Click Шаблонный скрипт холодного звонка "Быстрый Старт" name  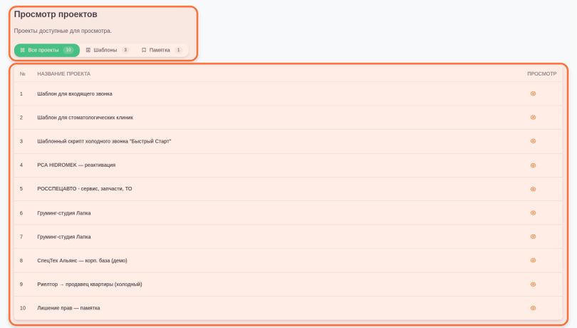tap(104, 141)
